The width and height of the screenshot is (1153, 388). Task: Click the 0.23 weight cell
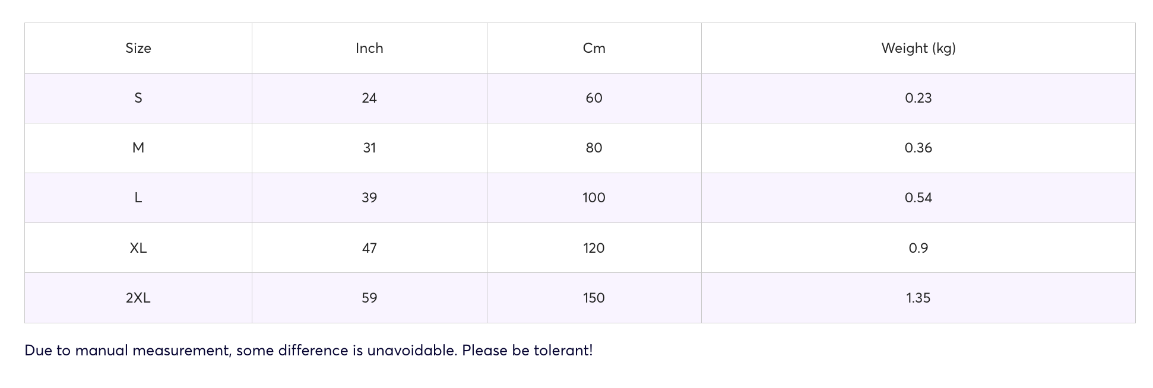click(918, 98)
